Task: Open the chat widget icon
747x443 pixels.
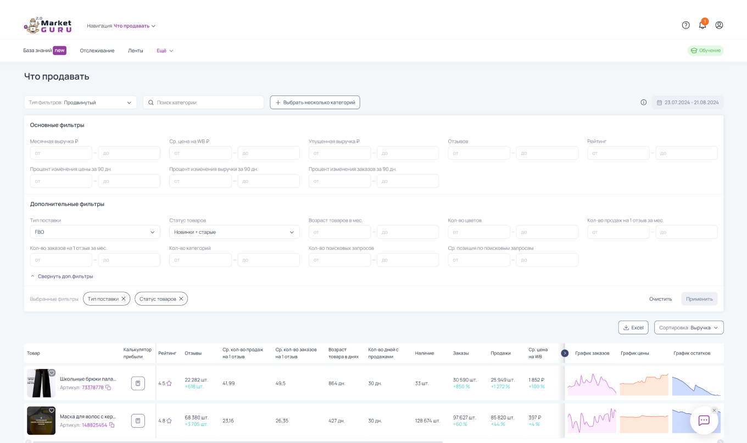Action: point(704,420)
